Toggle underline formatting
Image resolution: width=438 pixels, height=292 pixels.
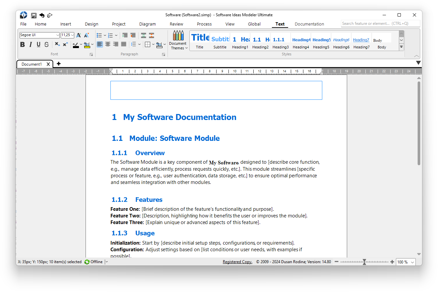[x=38, y=44]
